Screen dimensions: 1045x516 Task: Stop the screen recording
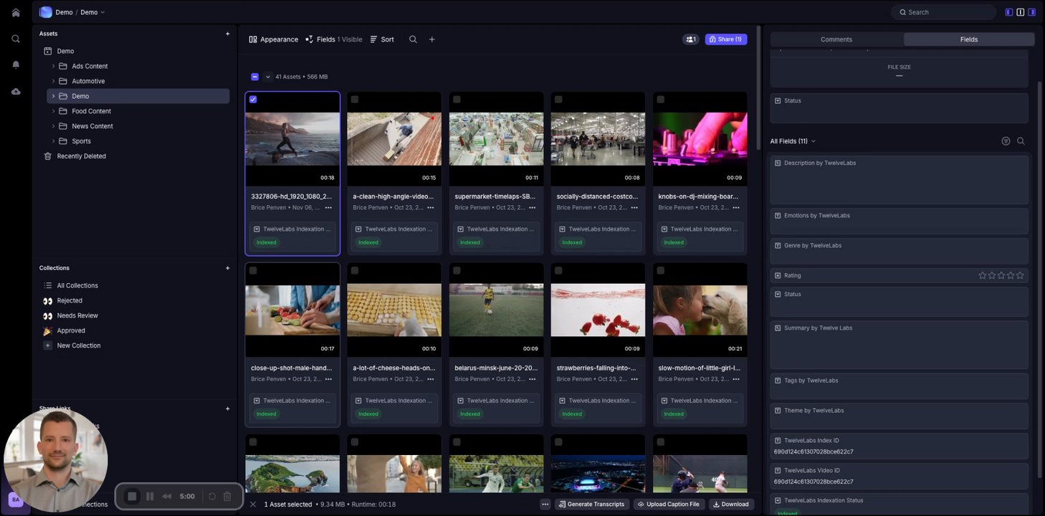(x=132, y=496)
